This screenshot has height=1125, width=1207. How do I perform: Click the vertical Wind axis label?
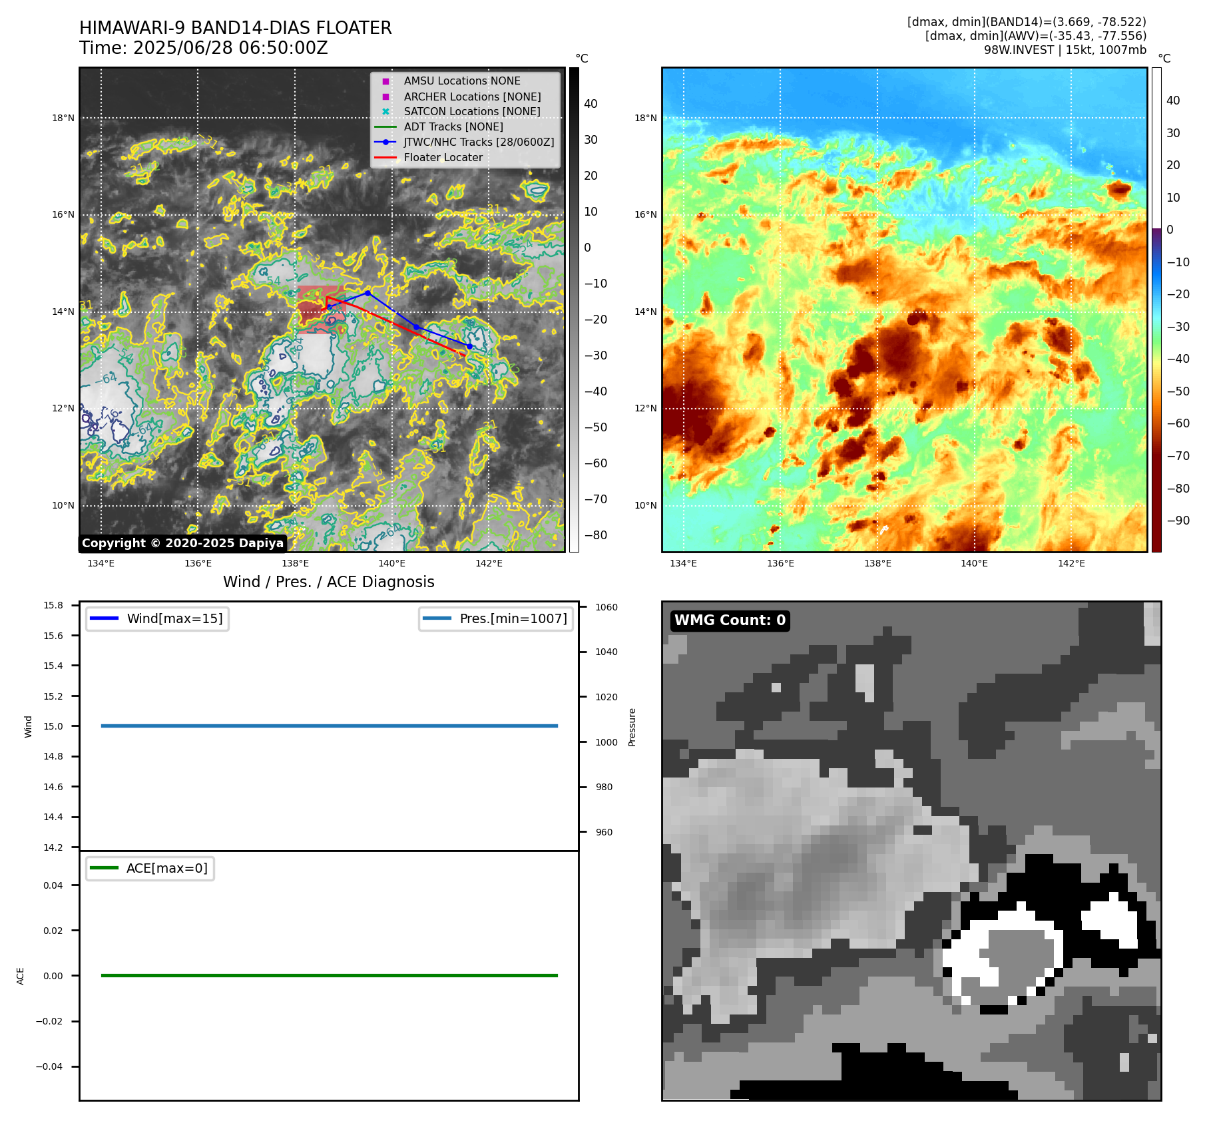28,726
